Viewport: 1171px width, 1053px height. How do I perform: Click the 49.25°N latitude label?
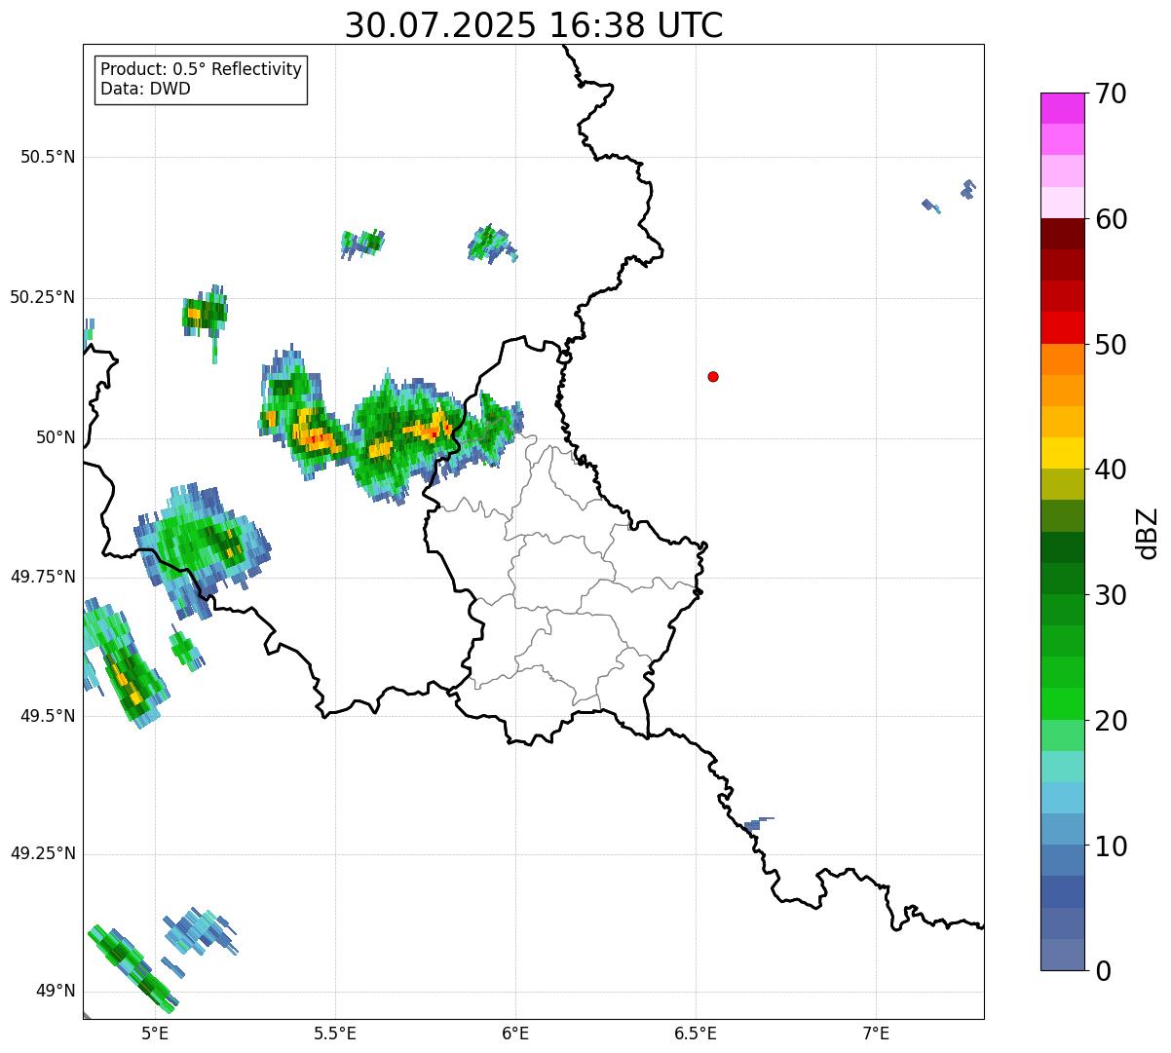point(43,854)
